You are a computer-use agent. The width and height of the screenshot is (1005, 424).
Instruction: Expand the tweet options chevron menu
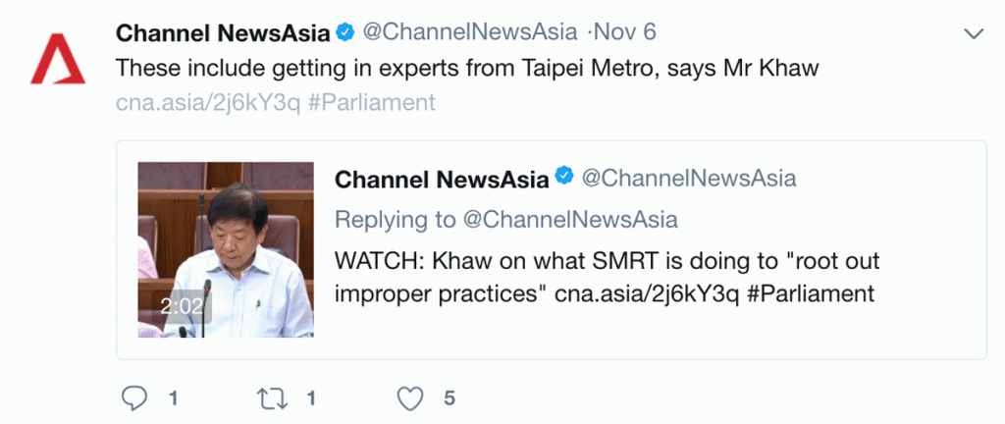974,34
